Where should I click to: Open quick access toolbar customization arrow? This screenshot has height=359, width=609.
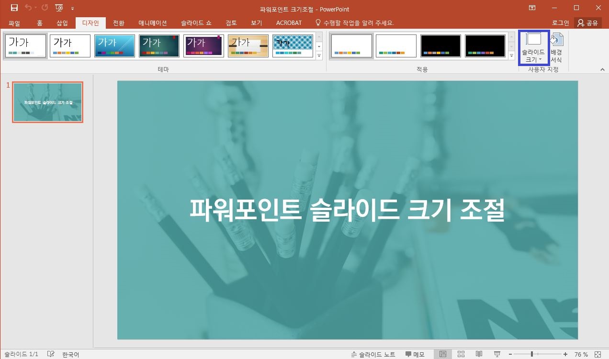[x=72, y=9]
